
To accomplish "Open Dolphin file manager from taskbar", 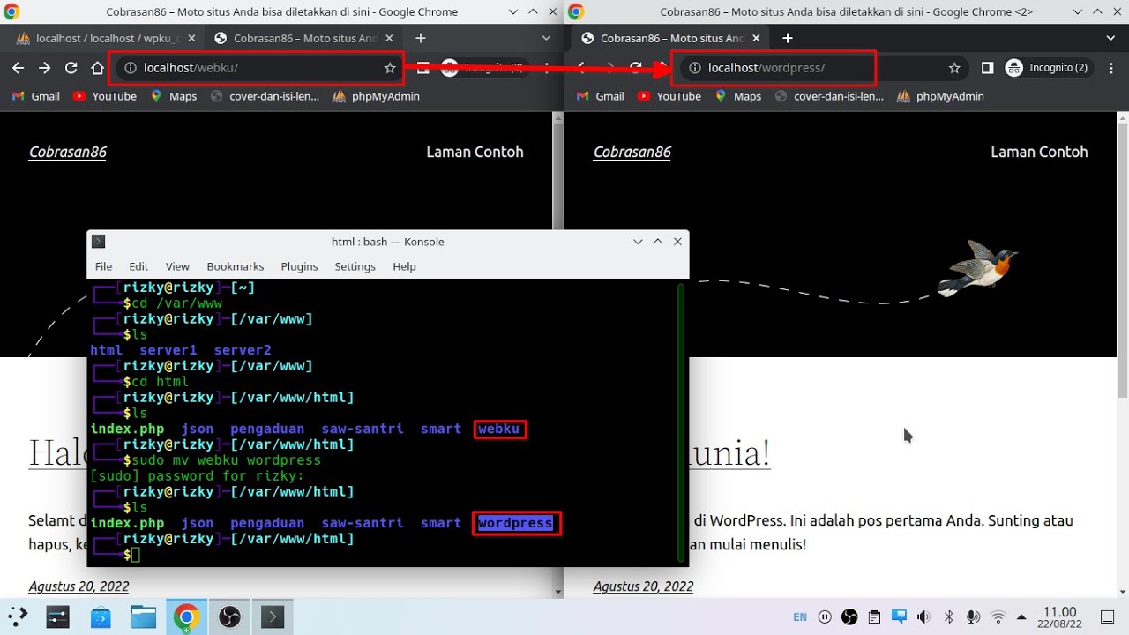I will click(x=144, y=616).
